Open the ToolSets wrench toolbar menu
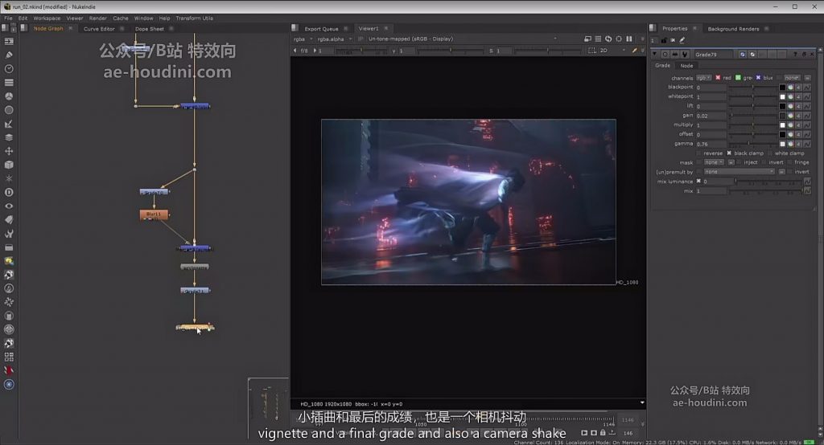Image resolution: width=824 pixels, height=445 pixels. click(9, 234)
